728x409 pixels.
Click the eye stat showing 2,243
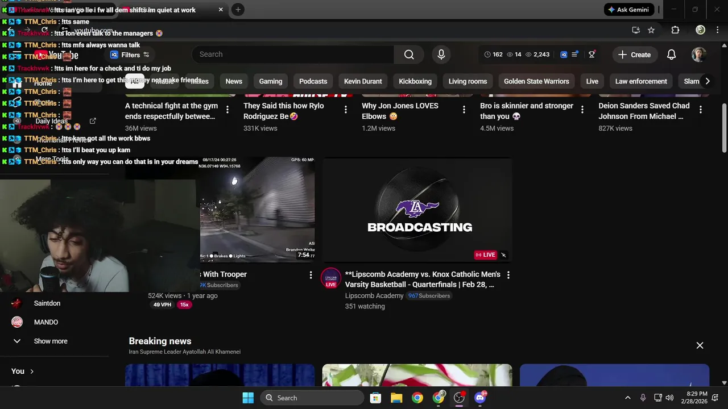[x=537, y=55]
